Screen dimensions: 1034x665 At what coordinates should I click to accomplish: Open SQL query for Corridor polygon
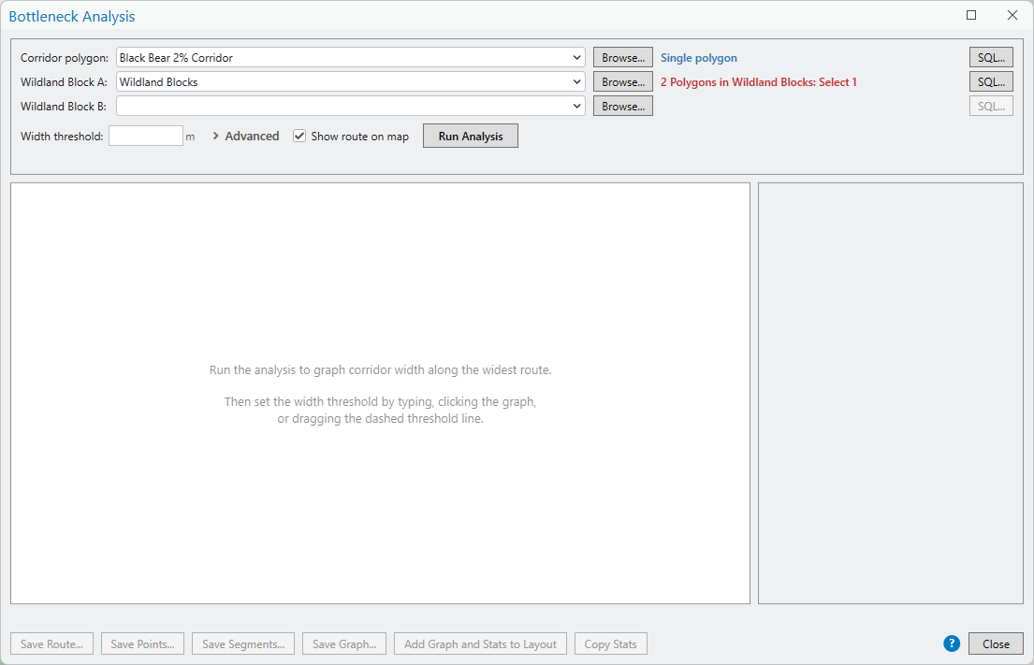click(990, 57)
